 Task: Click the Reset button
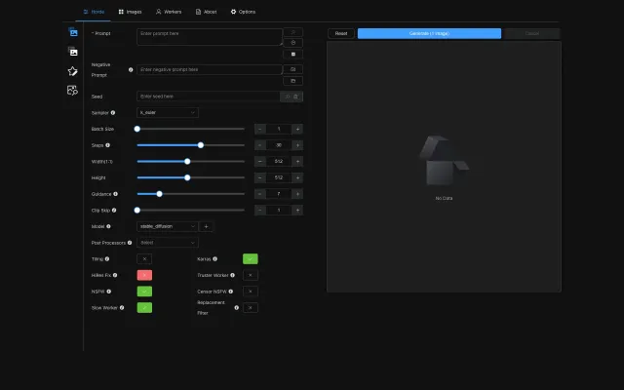[341, 33]
